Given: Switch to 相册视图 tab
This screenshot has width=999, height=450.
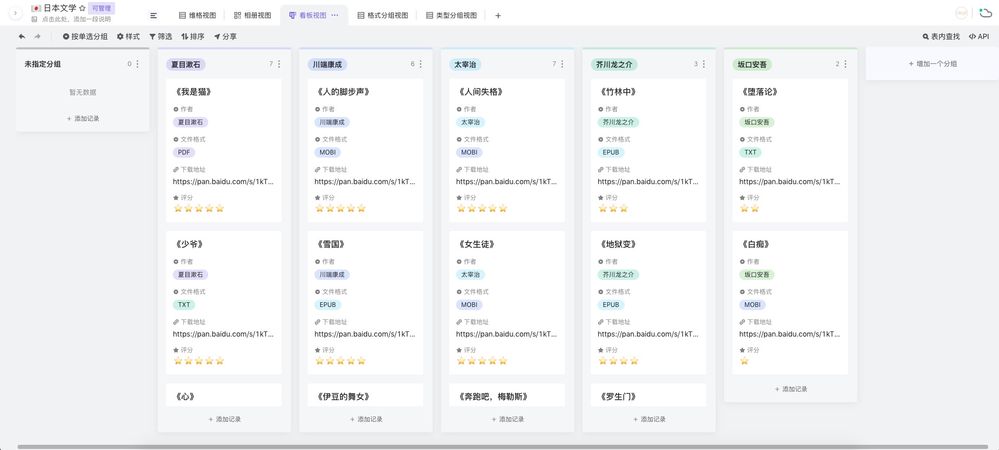Looking at the screenshot, I should (252, 16).
